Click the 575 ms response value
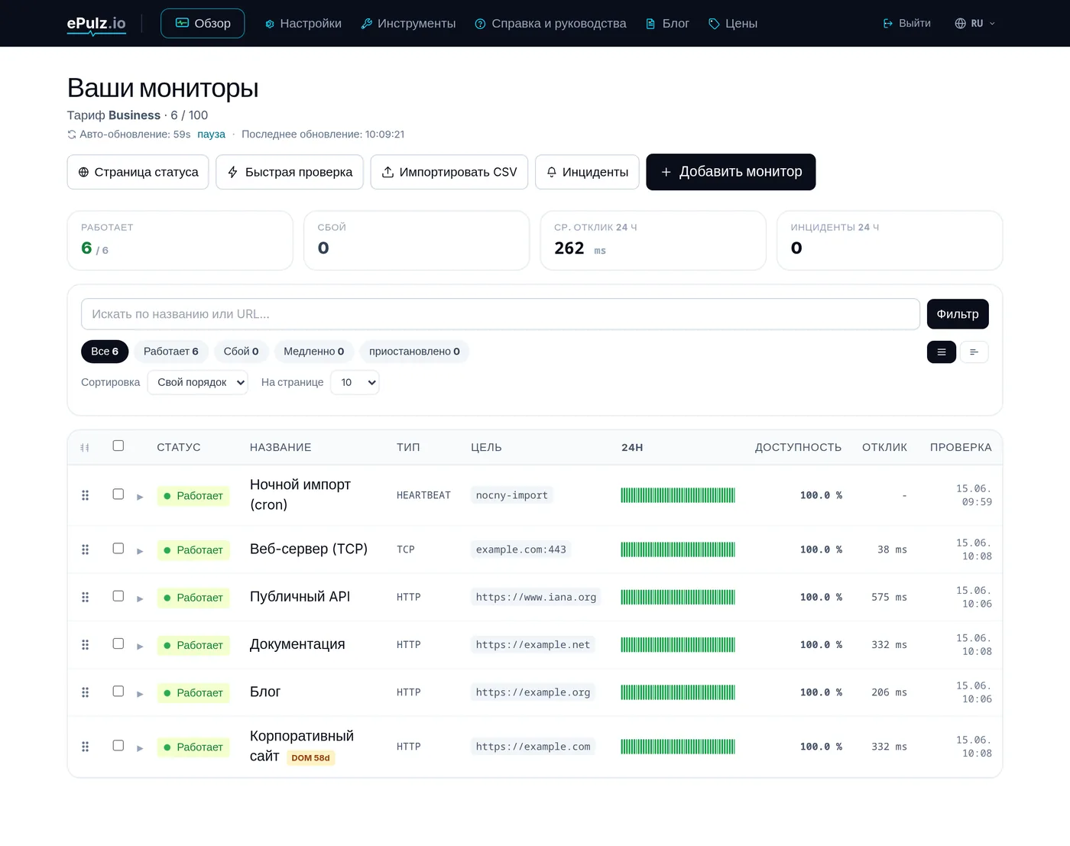The height and width of the screenshot is (846, 1070). tap(889, 597)
